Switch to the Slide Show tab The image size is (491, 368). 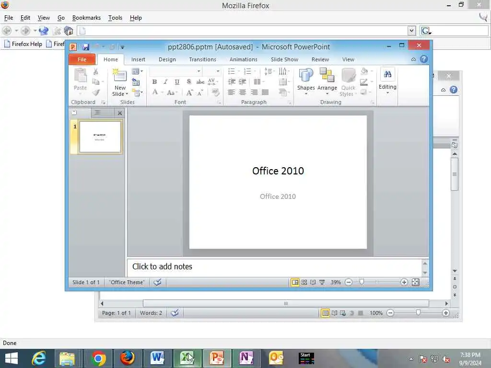click(284, 59)
